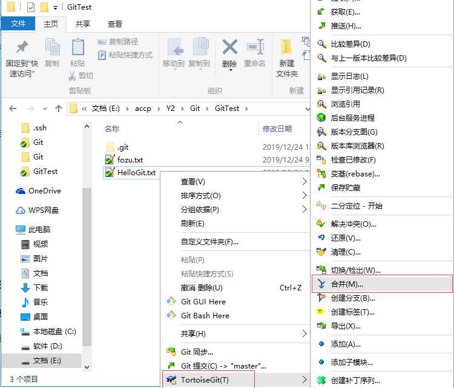Click the 比较差异(D) magnifier icon
454x388 pixels.
(x=321, y=44)
